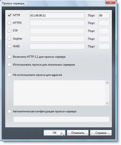Click the Gopher protocol label

click(x=18, y=38)
